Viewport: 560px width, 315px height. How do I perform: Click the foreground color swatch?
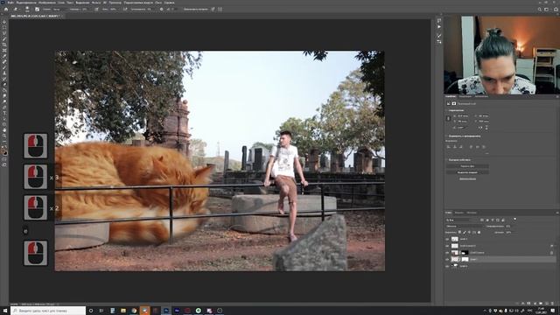tap(3, 150)
